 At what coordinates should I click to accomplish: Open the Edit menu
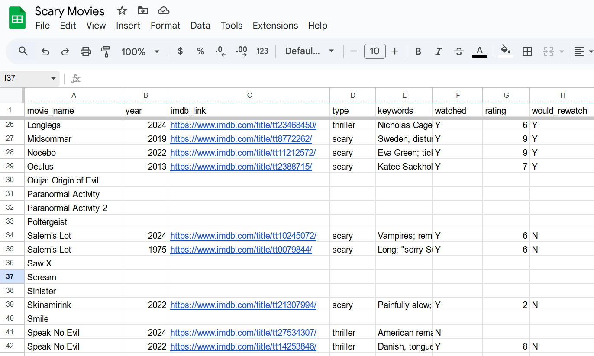pos(68,26)
